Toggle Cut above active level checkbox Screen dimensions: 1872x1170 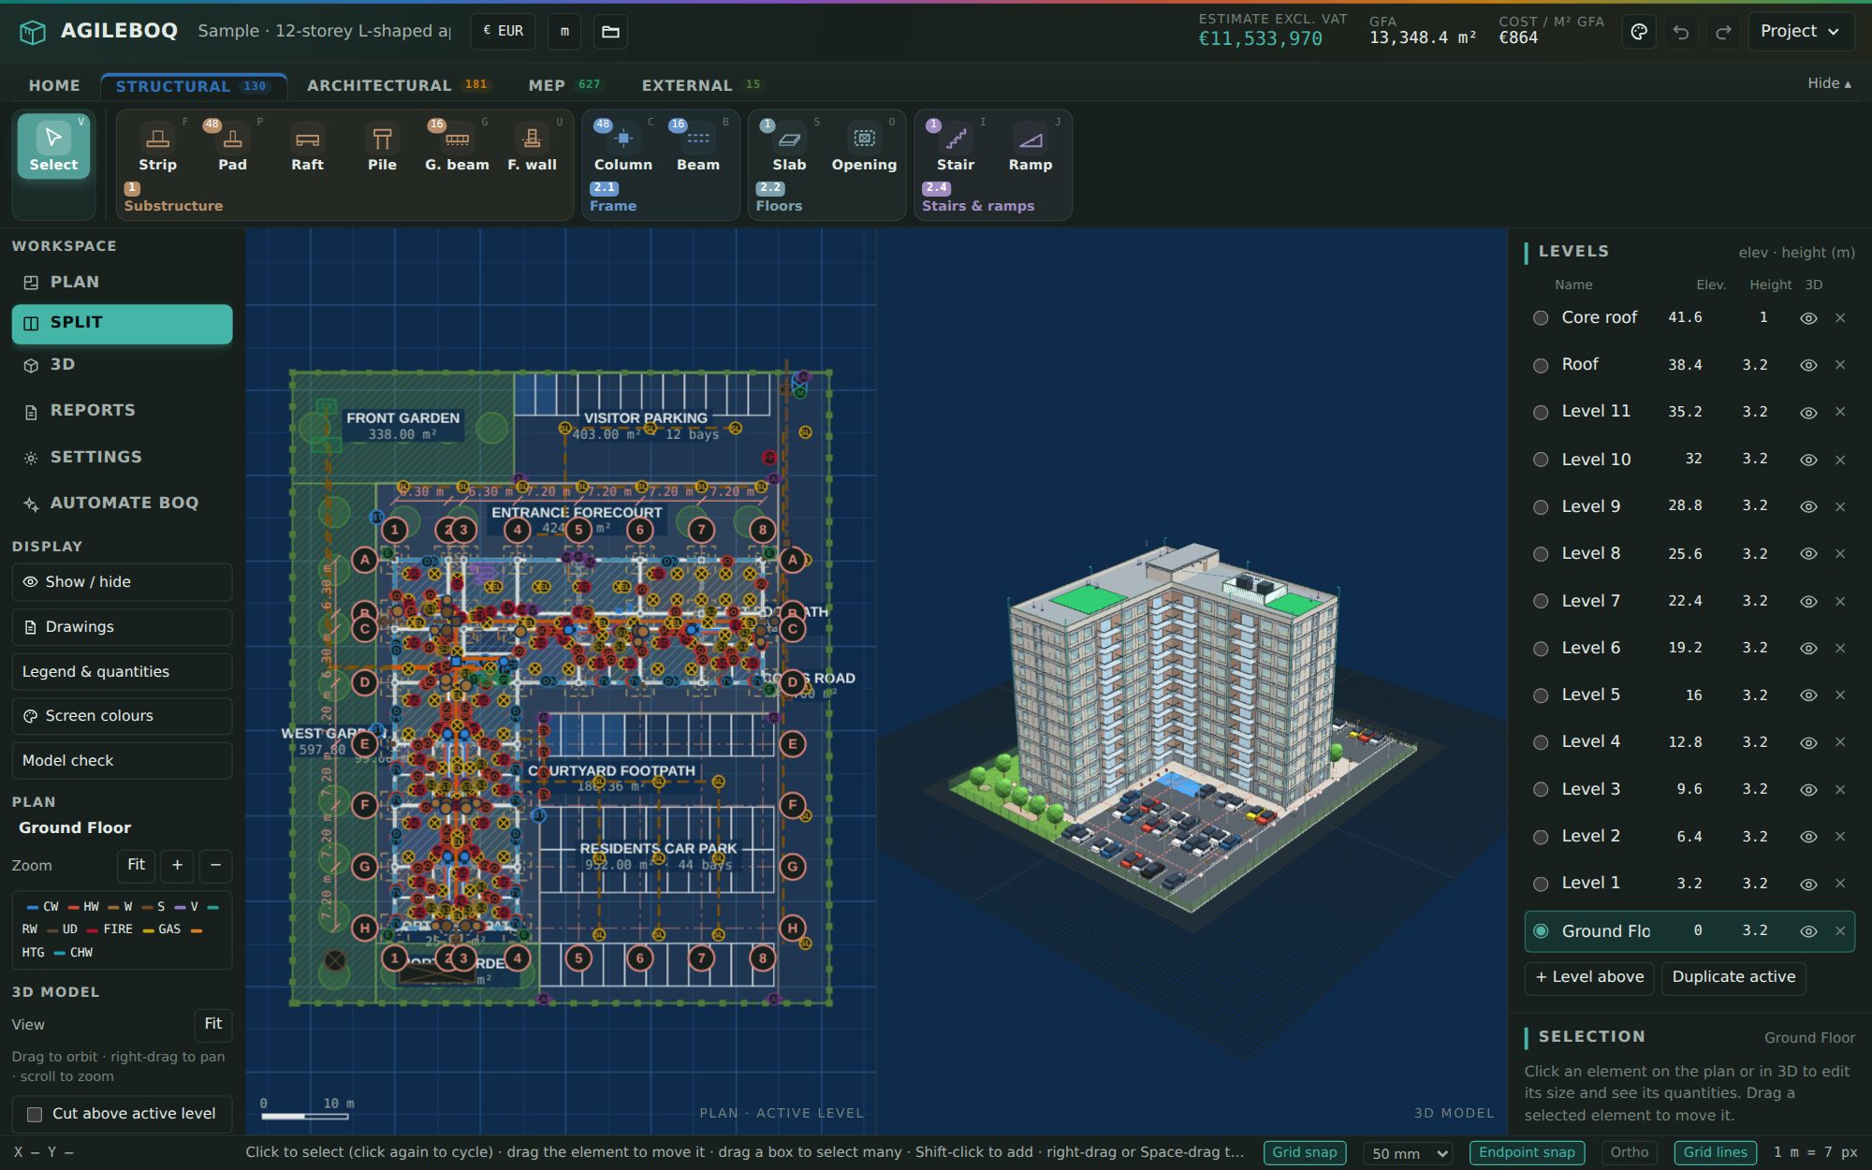(35, 1114)
